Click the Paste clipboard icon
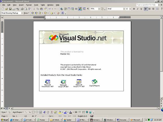 tap(42, 9)
